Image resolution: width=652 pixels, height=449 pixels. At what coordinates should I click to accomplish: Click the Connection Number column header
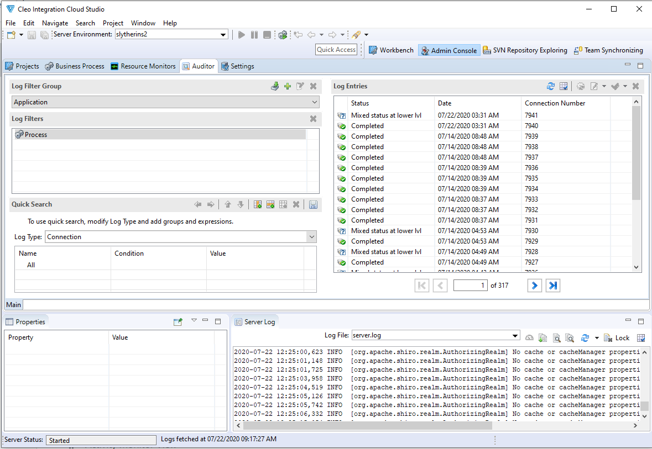(565, 103)
